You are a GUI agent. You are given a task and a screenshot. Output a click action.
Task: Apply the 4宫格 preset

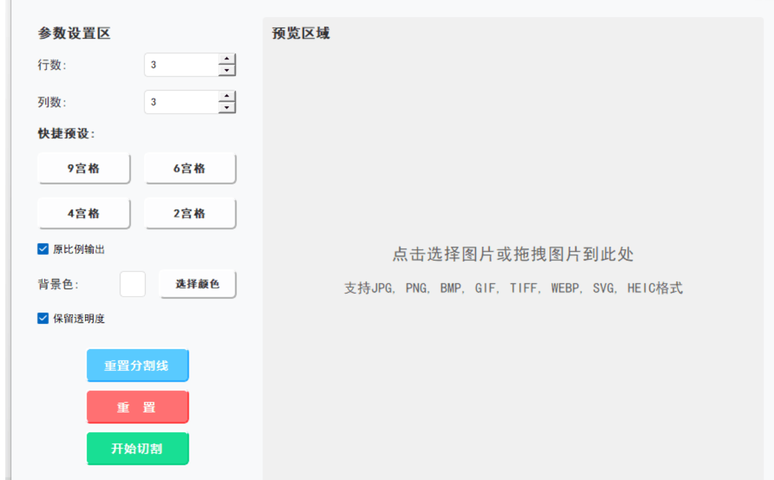coord(84,214)
